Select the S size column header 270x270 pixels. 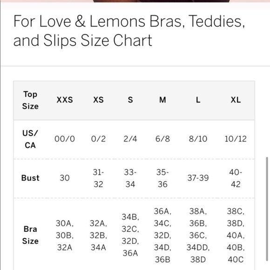130,100
